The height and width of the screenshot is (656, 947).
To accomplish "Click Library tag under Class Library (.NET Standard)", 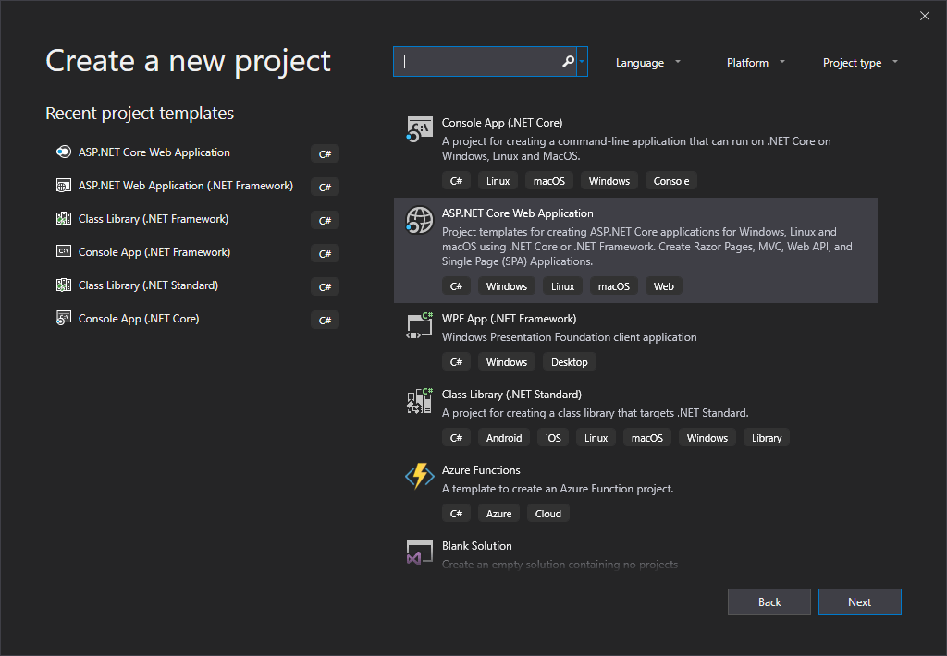I will pos(767,438).
